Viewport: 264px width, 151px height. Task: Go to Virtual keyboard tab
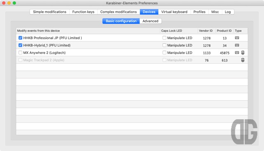tap(174, 12)
